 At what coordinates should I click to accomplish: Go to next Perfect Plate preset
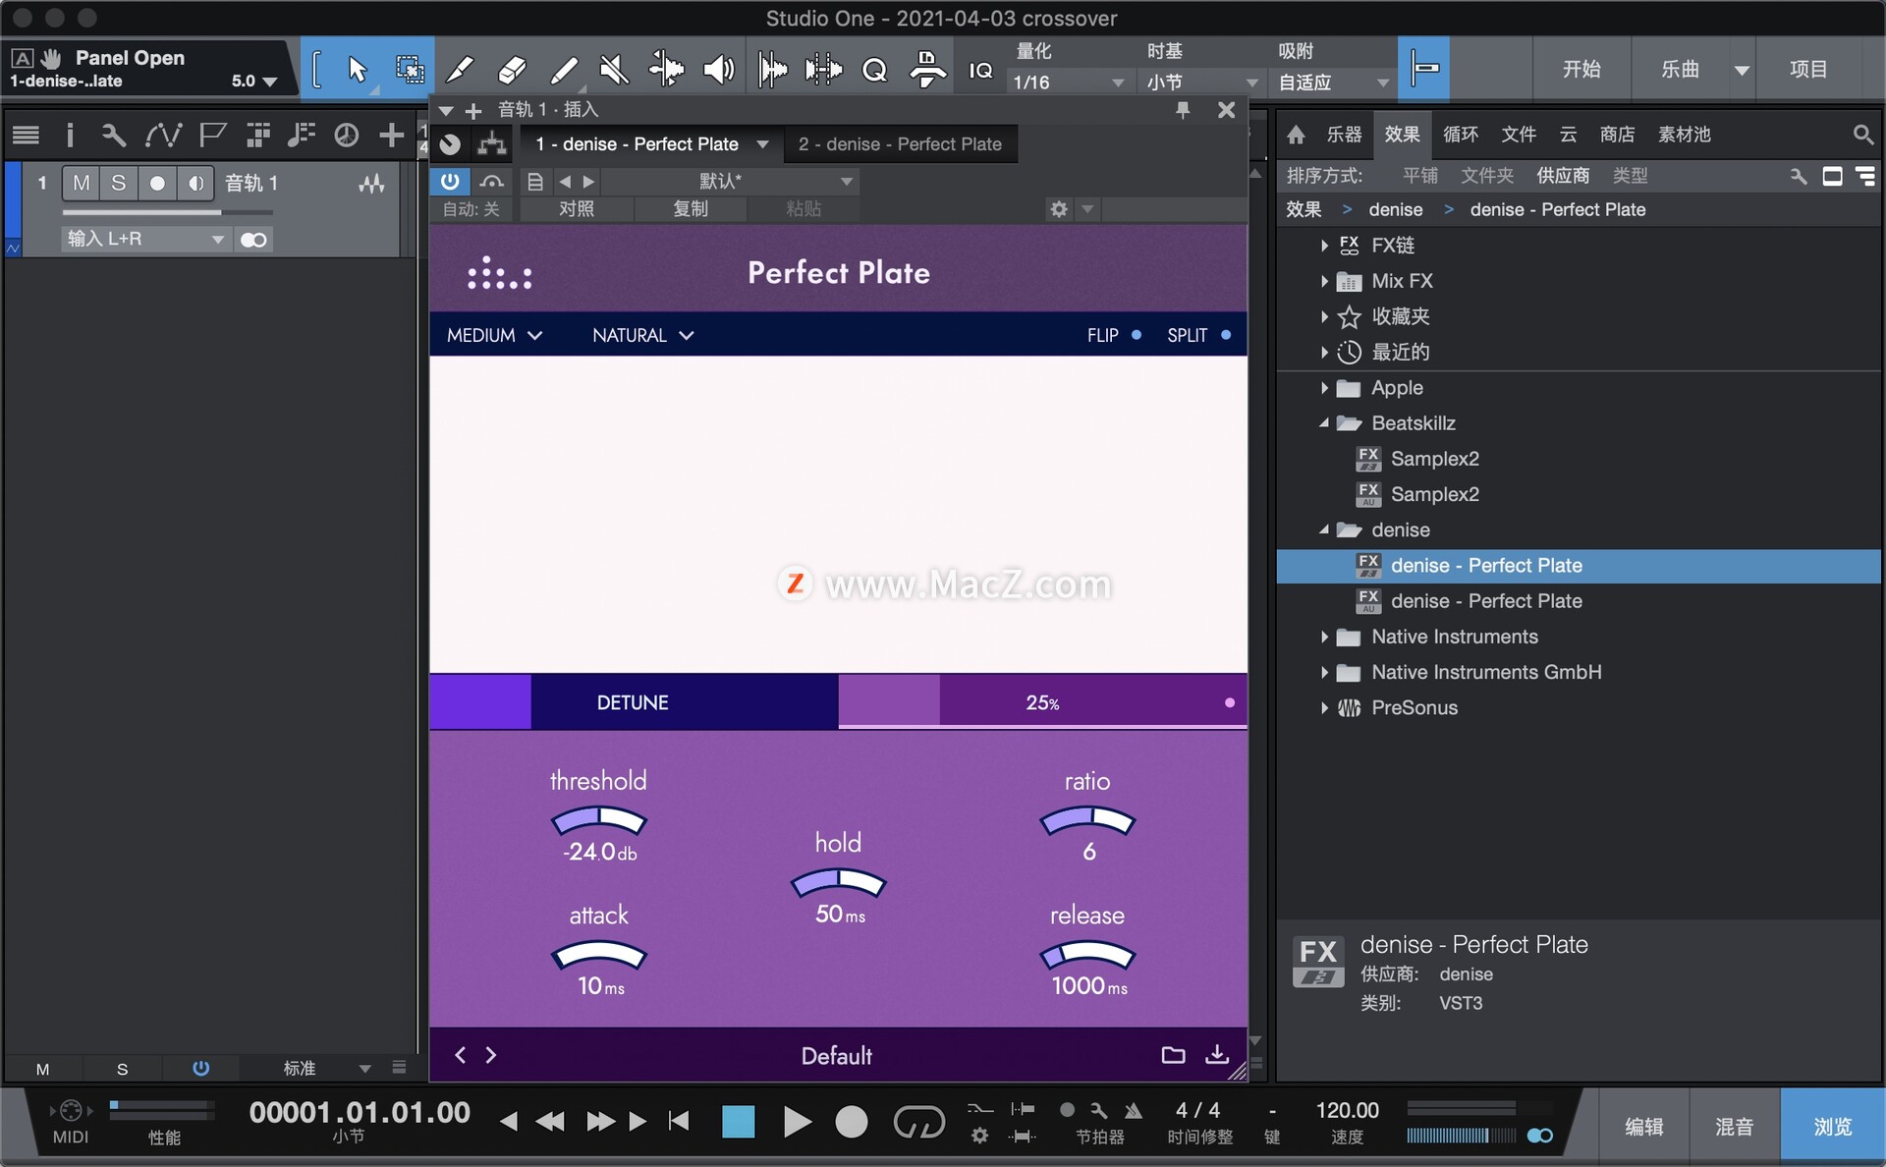pos(491,1055)
